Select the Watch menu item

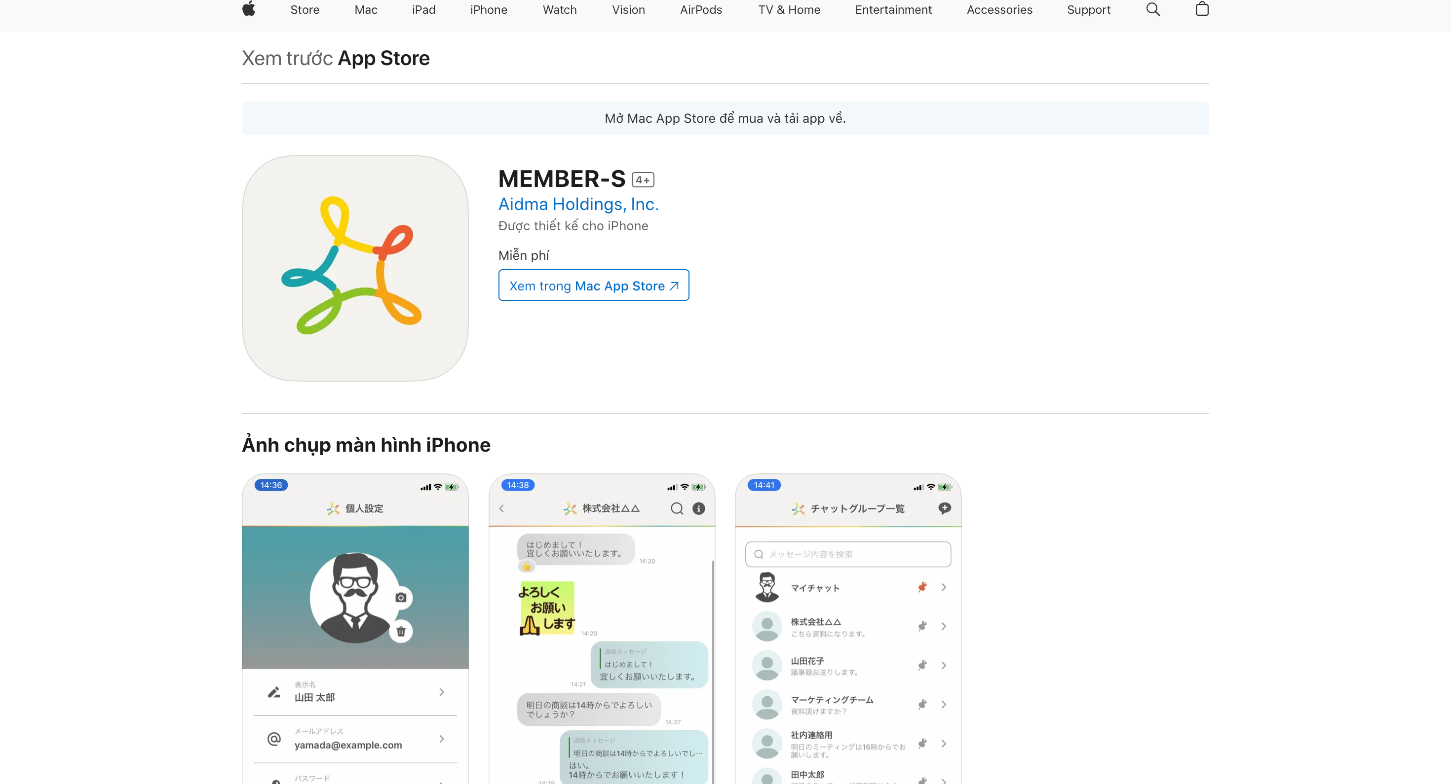559,9
